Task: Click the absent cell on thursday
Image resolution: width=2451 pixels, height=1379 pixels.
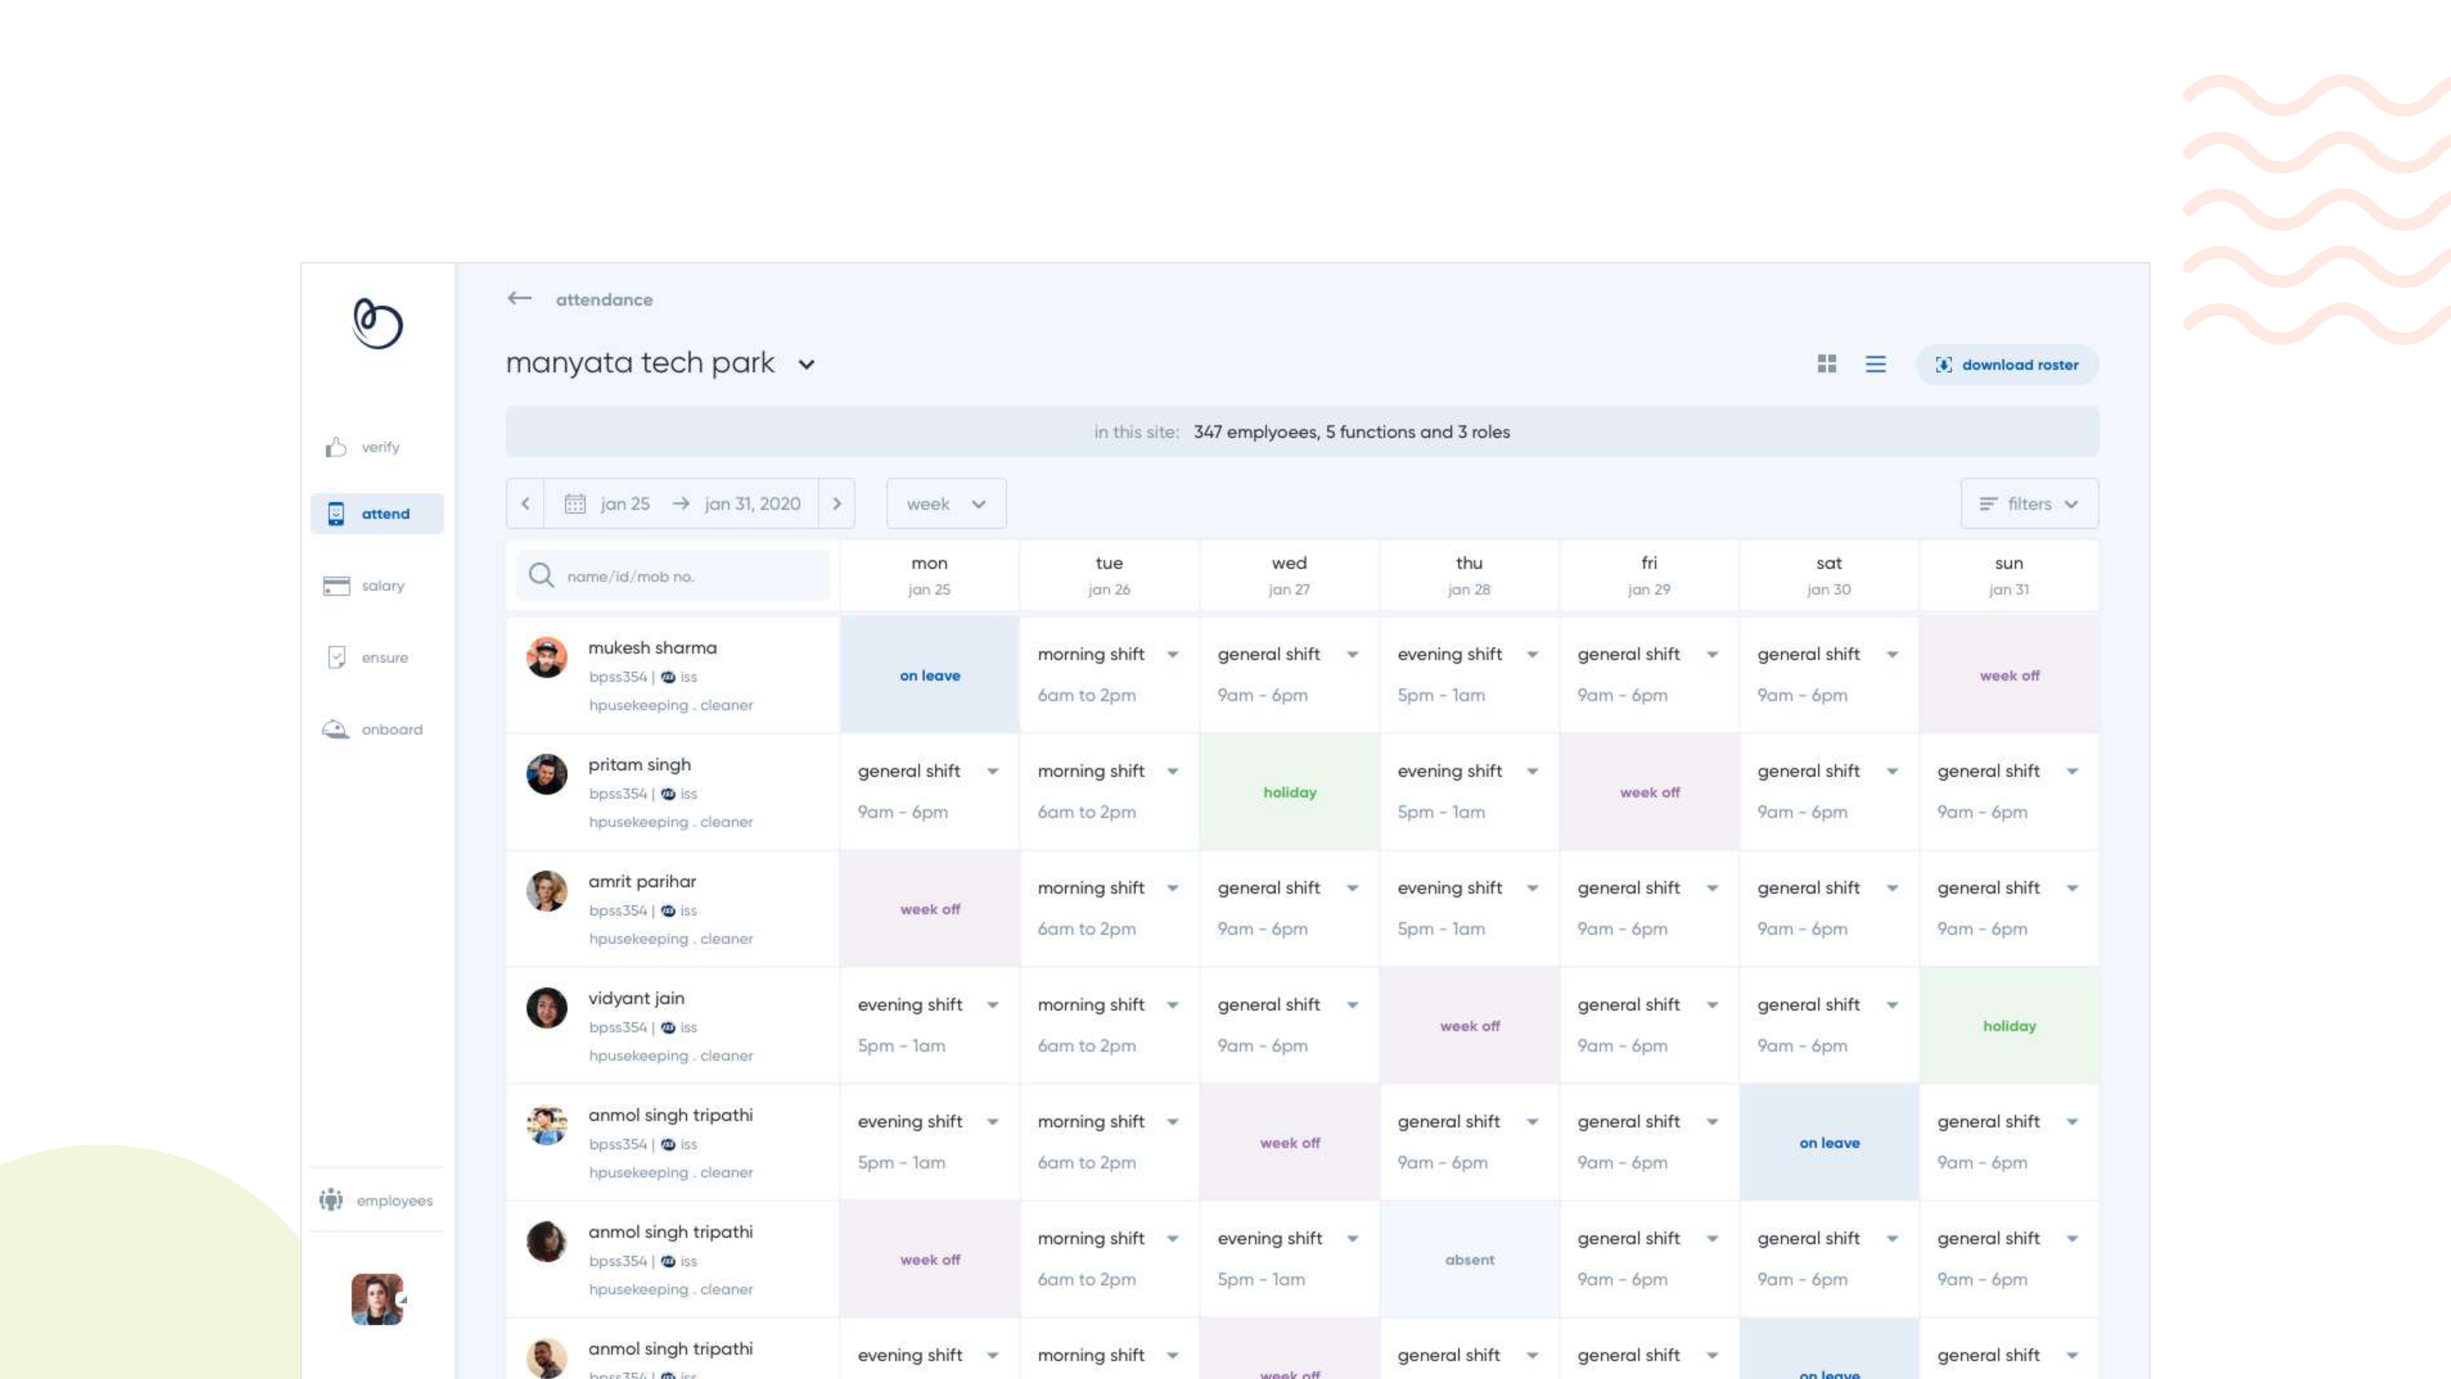Action: click(1470, 1260)
